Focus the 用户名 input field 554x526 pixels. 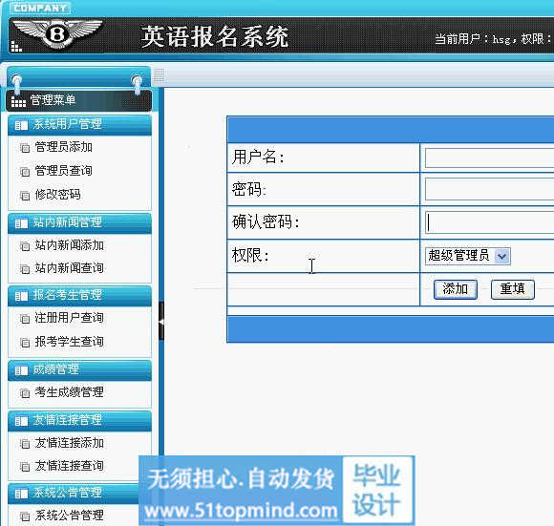click(489, 158)
